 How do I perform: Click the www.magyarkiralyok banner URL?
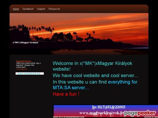(x=101, y=113)
